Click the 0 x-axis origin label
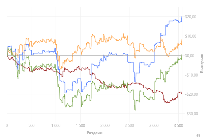207x139 pixels. [7, 126]
